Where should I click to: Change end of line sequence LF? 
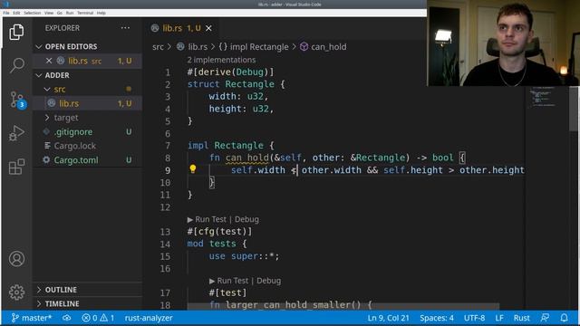[x=499, y=318]
